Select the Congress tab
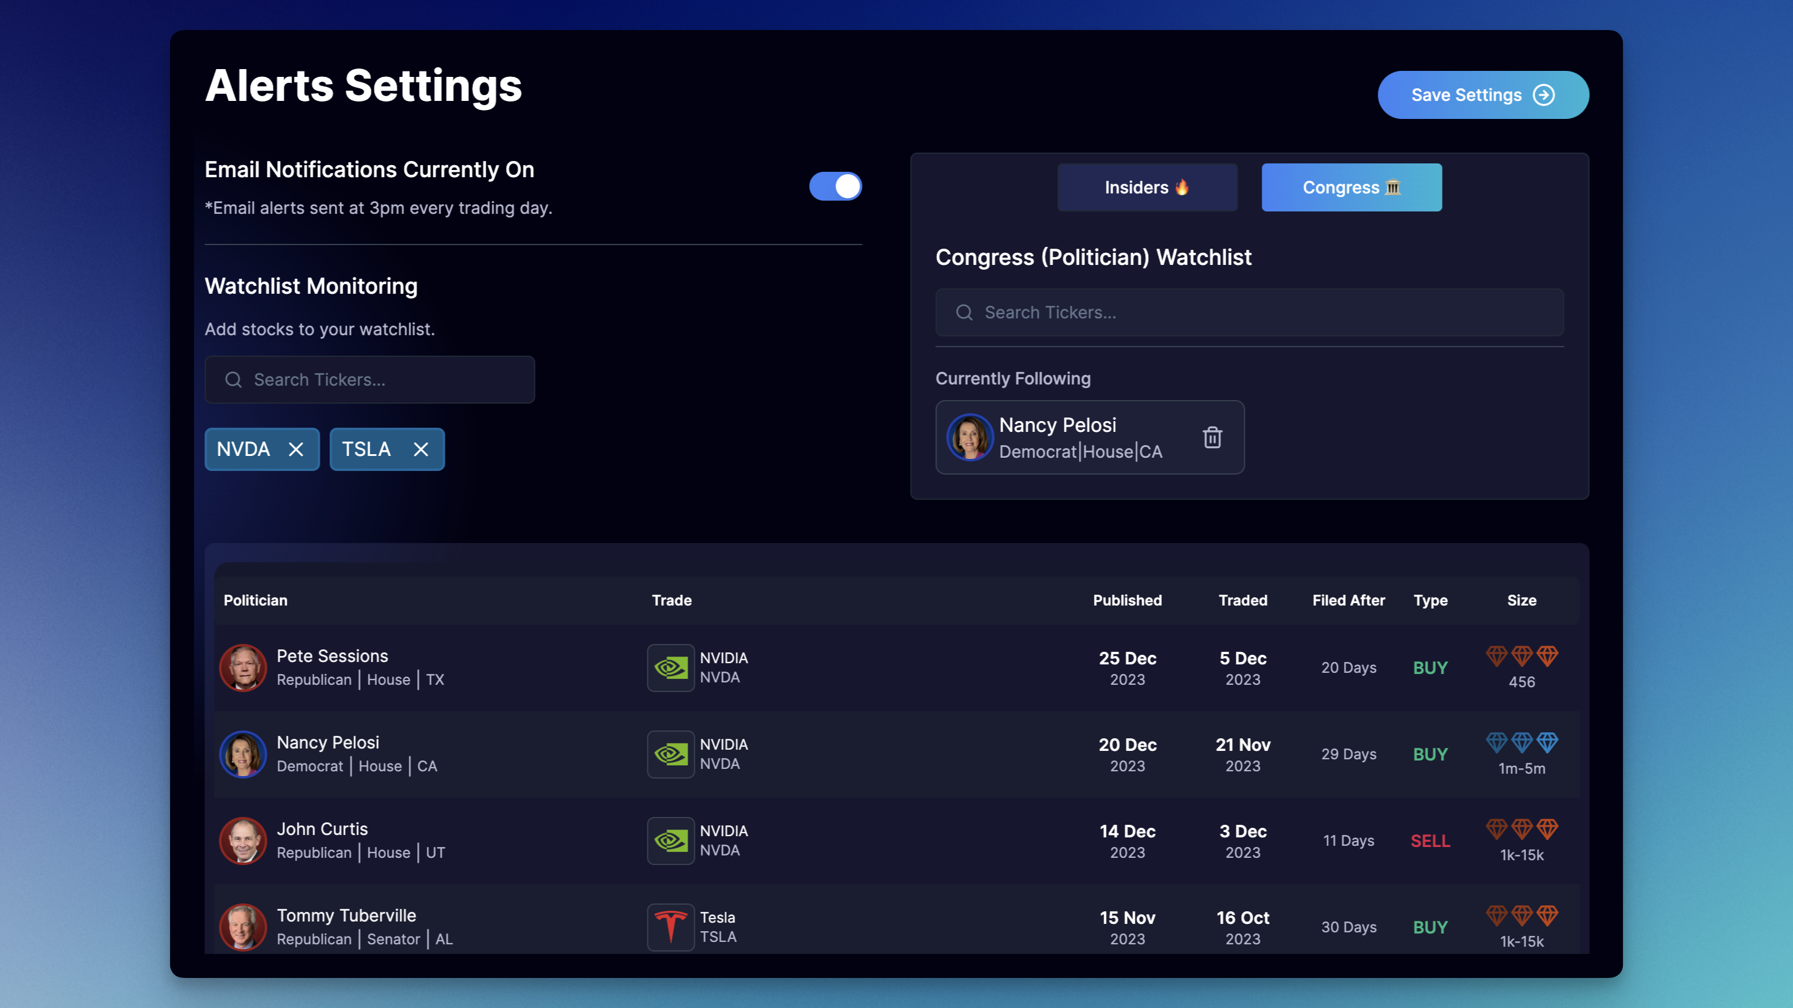Viewport: 1793px width, 1008px height. coord(1351,188)
